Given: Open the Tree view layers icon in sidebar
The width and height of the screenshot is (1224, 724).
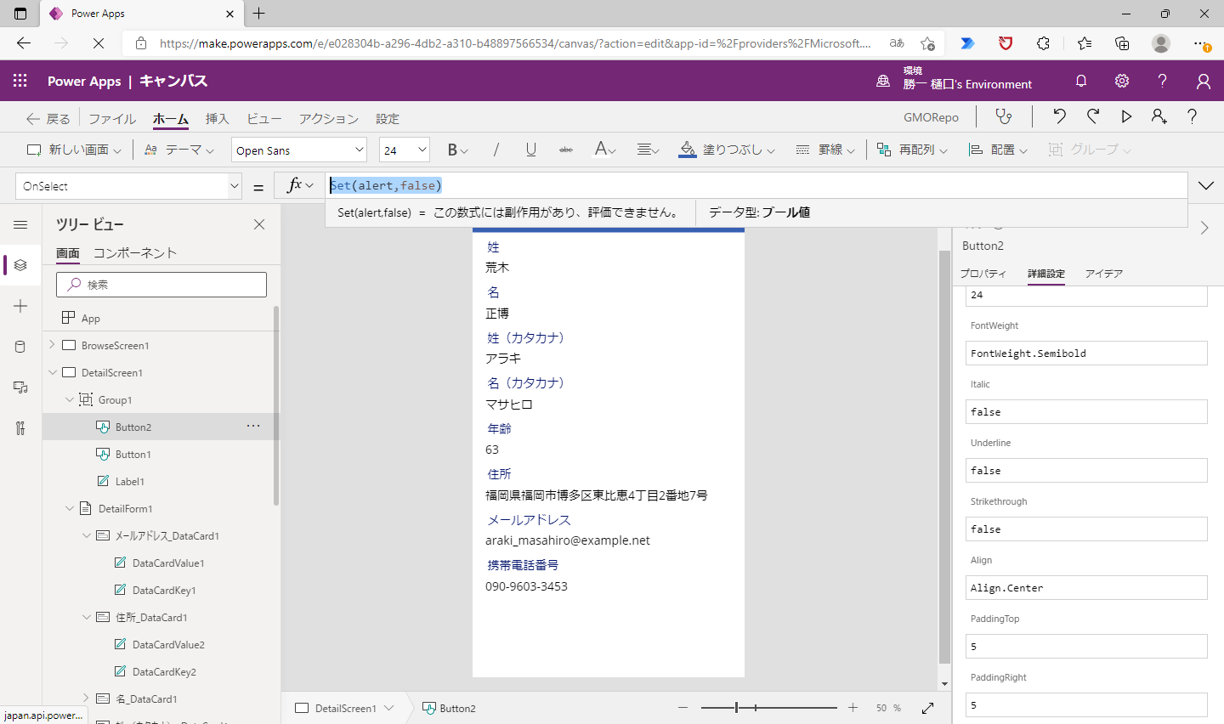Looking at the screenshot, I should [x=20, y=265].
